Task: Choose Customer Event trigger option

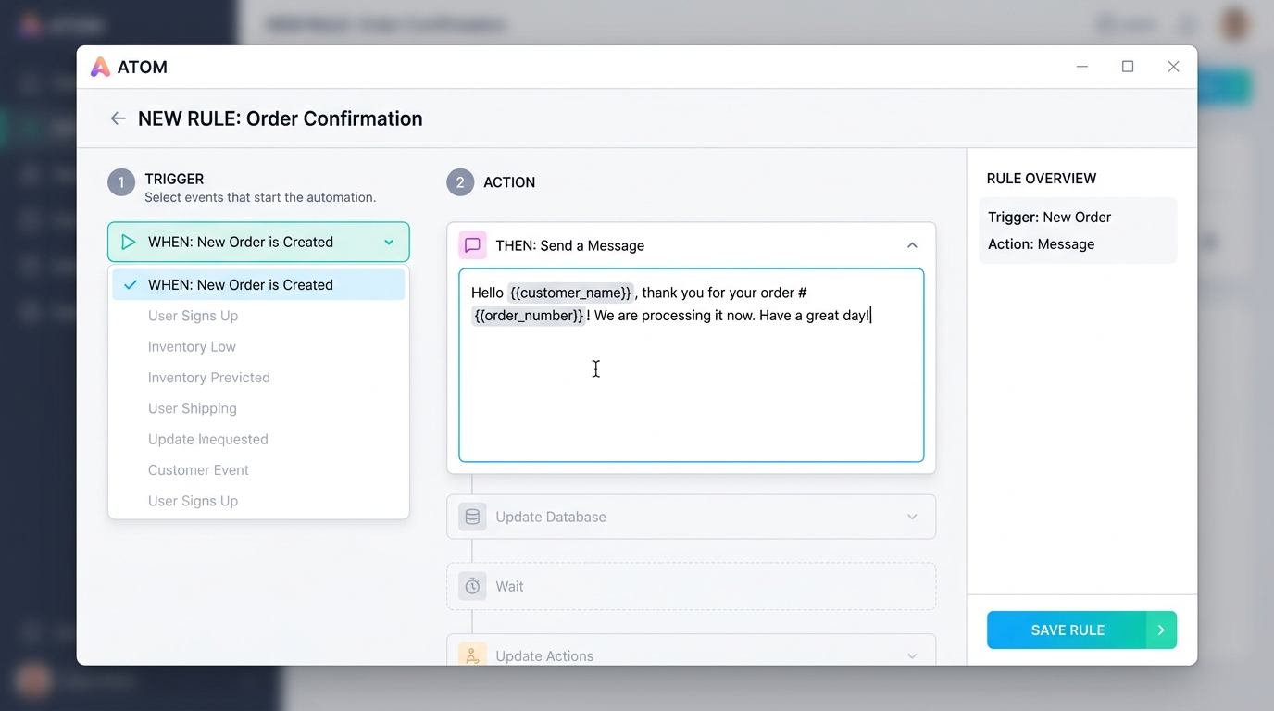Action: (198, 470)
